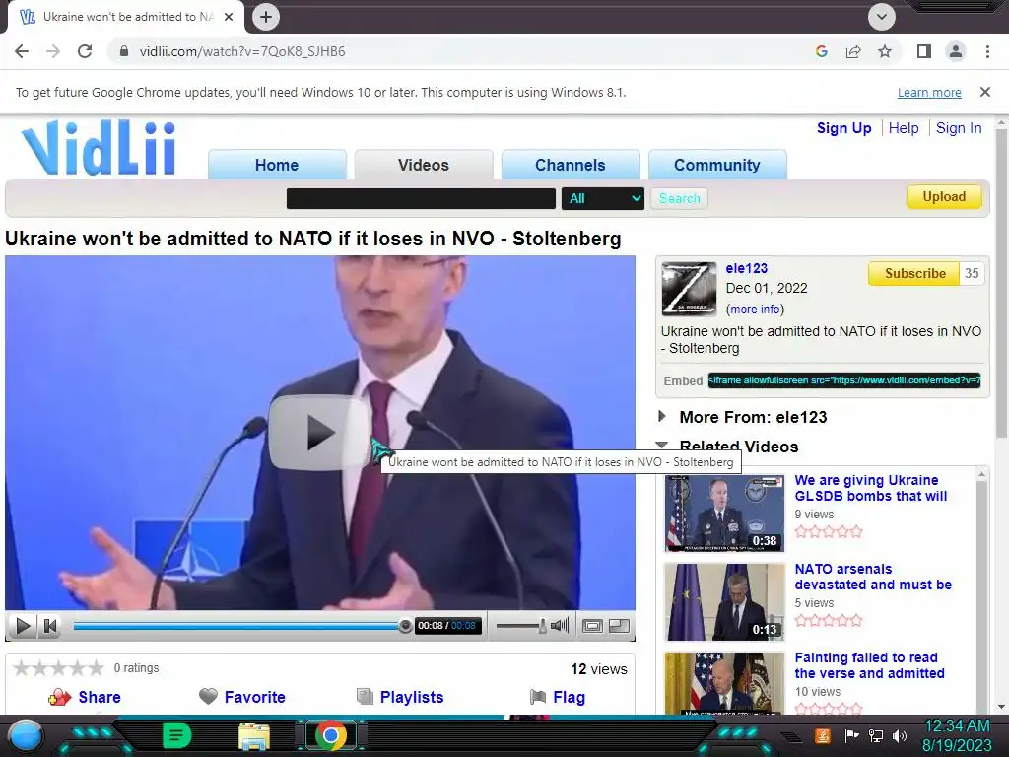Share this page via address bar icon
This screenshot has height=757, width=1009.
tap(853, 51)
